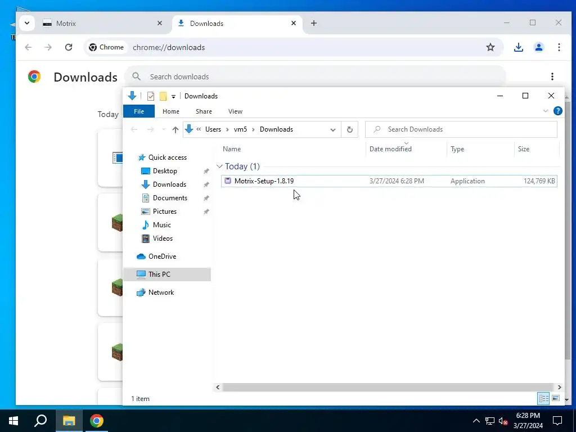Open Chrome three-dot main menu

click(559, 47)
